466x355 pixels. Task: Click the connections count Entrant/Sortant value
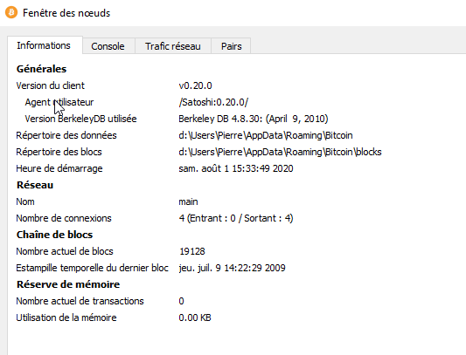coord(236,218)
